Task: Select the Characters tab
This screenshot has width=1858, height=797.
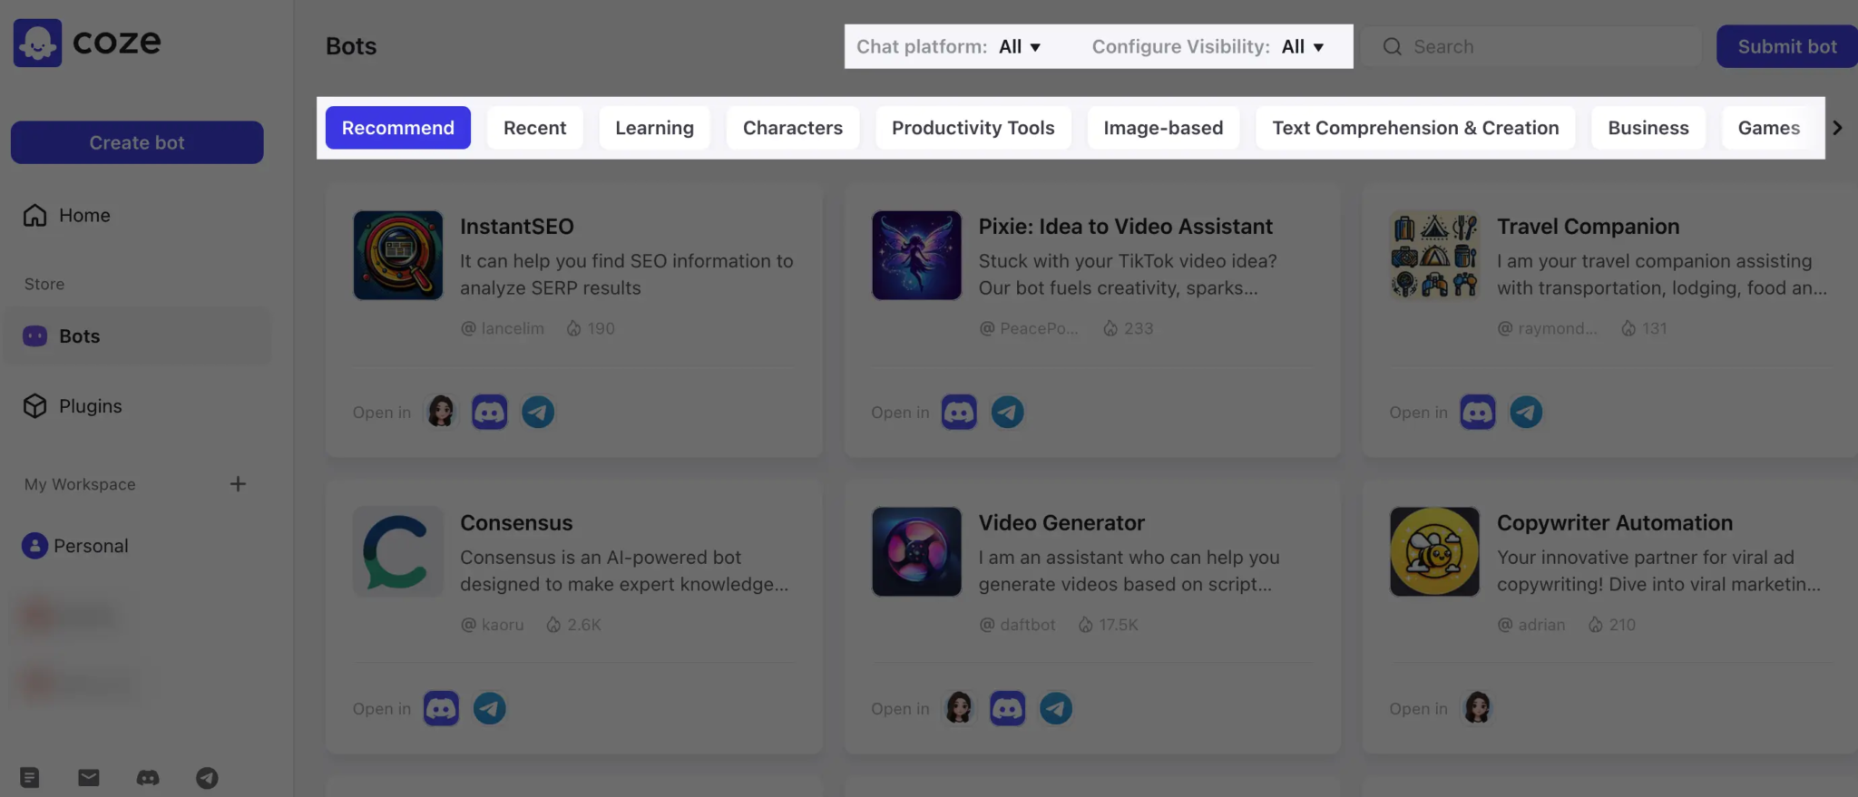Action: coord(792,128)
